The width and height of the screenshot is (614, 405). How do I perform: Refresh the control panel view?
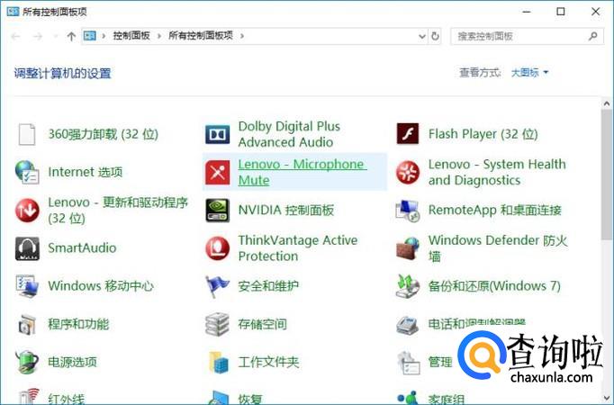[435, 36]
